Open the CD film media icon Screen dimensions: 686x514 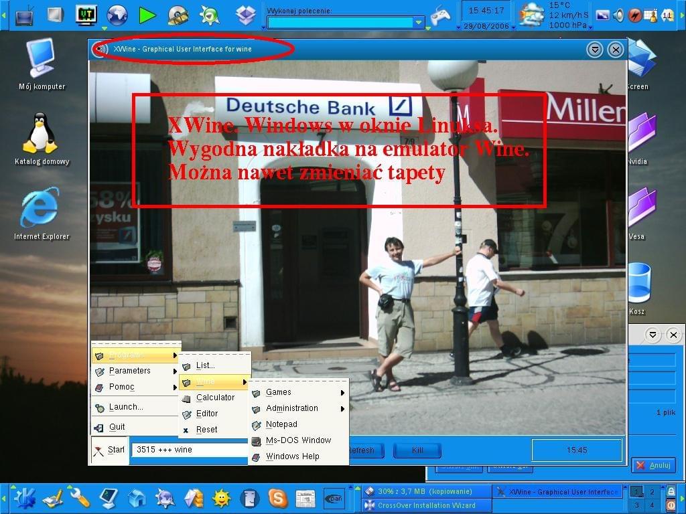[x=178, y=15]
